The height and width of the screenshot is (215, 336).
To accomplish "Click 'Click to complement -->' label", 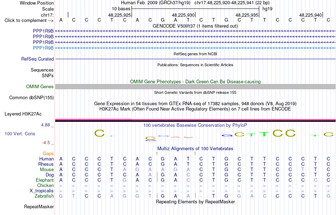I will click(x=29, y=21).
